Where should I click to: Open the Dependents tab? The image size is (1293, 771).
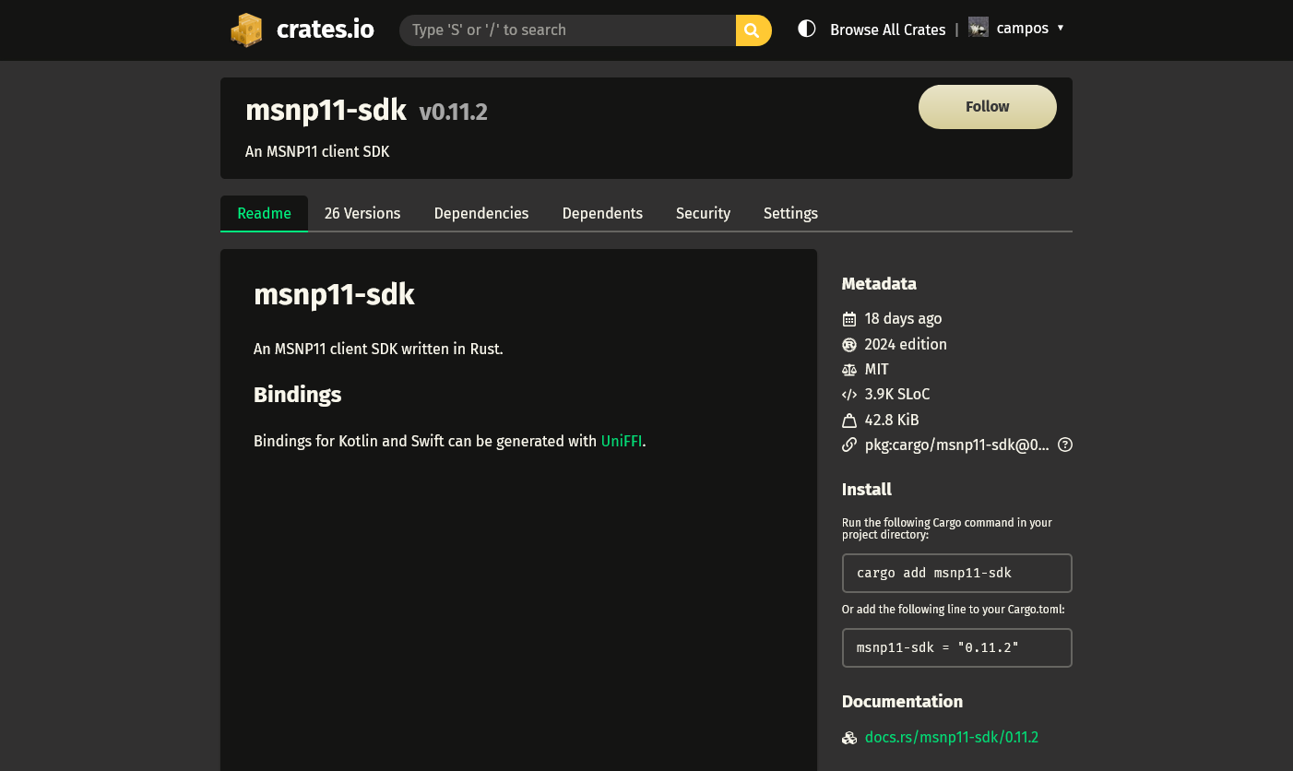[x=602, y=213]
